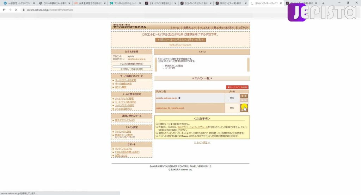This screenshot has height=195, width=361.
Task: Open ドメイン/SSL設定 link
Action: click(123, 132)
